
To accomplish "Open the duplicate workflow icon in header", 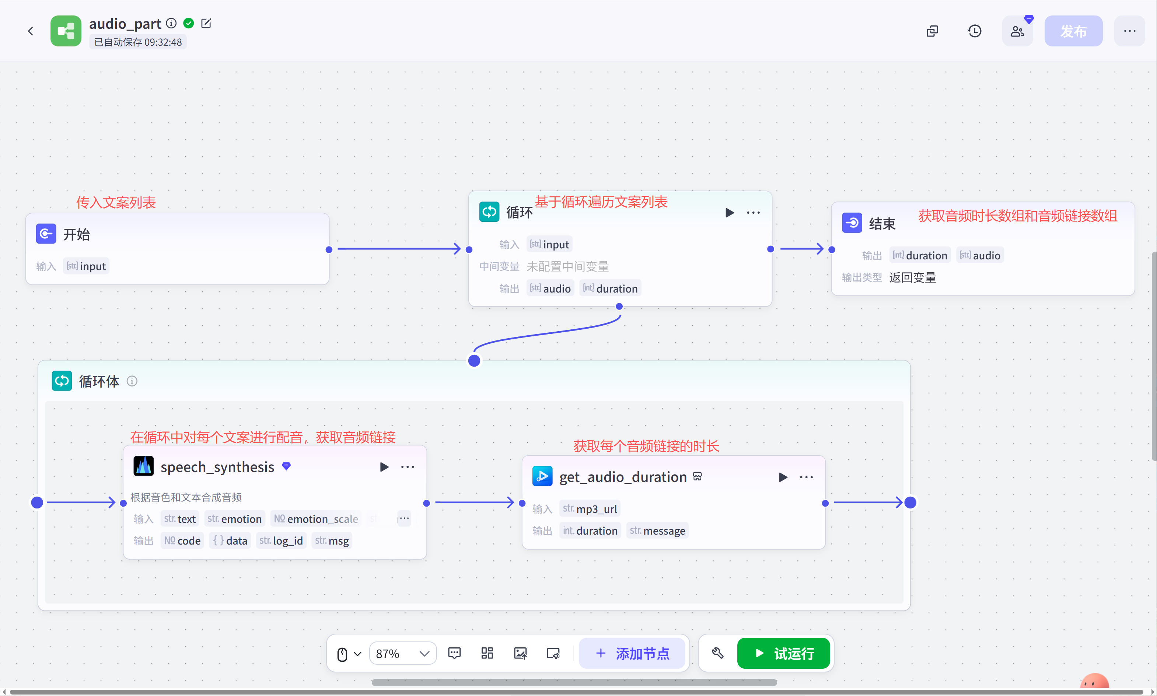I will coord(932,31).
